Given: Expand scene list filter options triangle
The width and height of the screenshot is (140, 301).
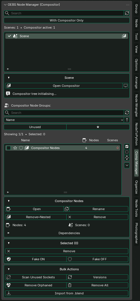Looking at the screenshot, I should coord(8,69).
